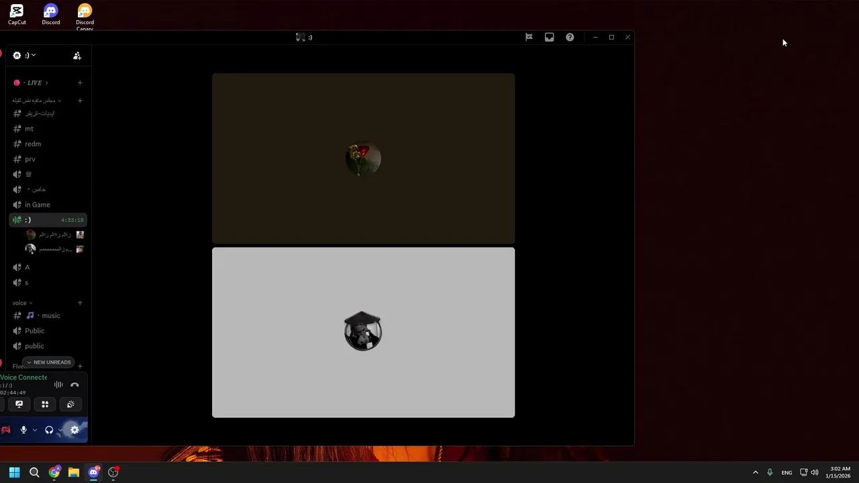This screenshot has width=859, height=483.
Task: Join the capitalized Public voice channel
Action: [x=47, y=331]
